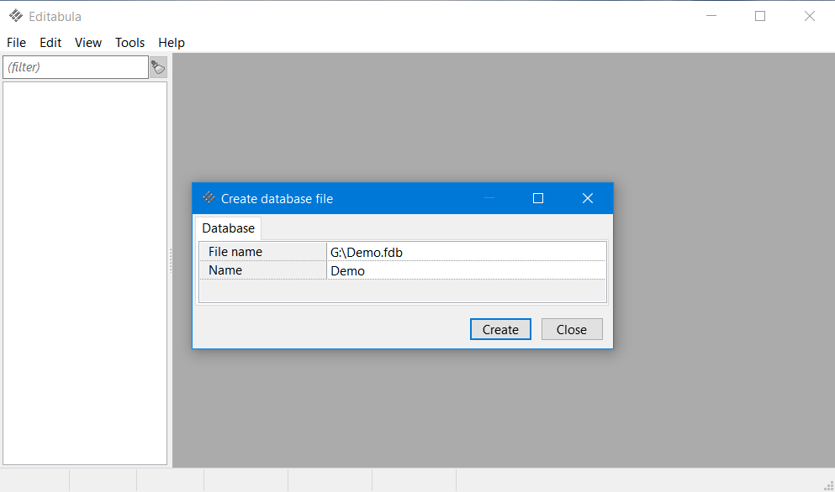Screen dimensions: 835x492
Task: Open the Help menu
Action: 172,43
